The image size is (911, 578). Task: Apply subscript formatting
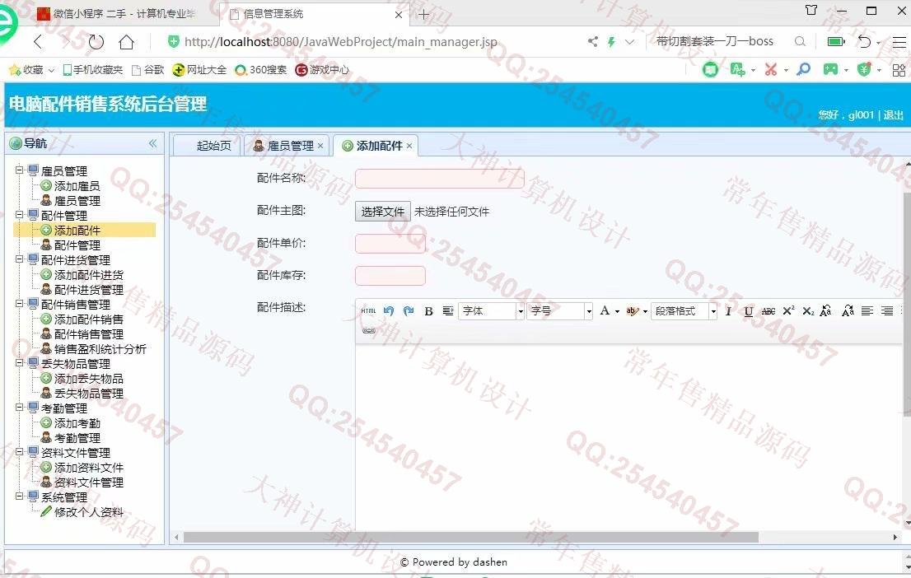tap(808, 311)
